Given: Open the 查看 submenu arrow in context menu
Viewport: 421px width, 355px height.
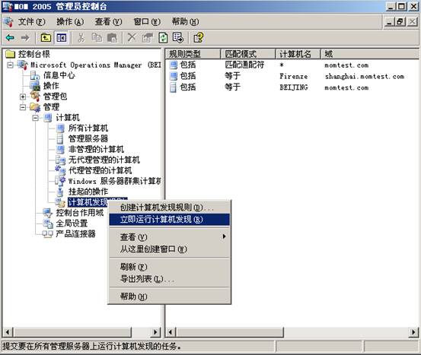Looking at the screenshot, I should [224, 236].
